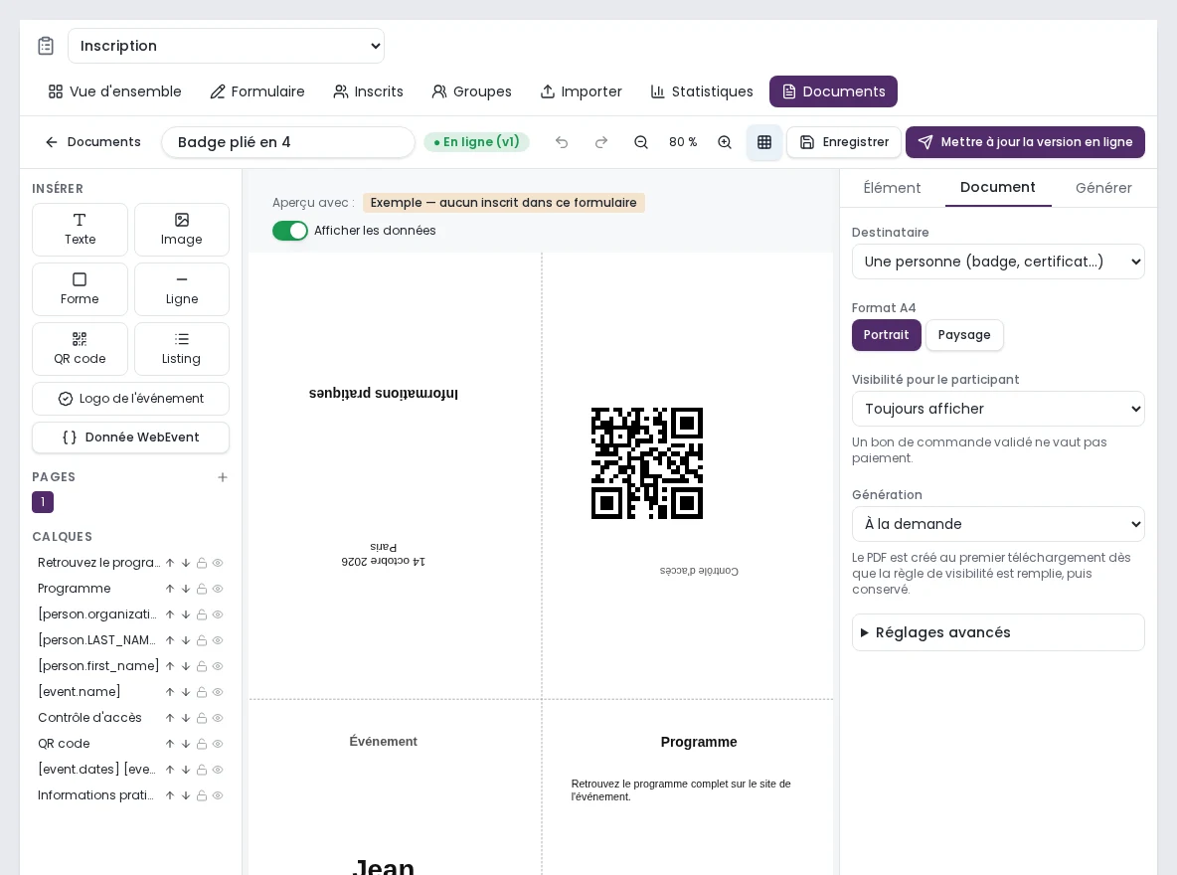Select the QR code on the canvas
Screen dimensions: 1177x875
point(647,463)
